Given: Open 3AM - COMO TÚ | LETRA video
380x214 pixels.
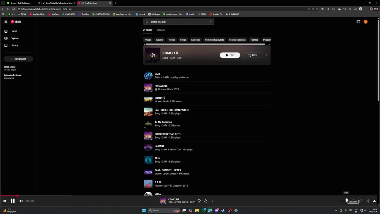Looking at the screenshot, I should pyautogui.click(x=207, y=172).
